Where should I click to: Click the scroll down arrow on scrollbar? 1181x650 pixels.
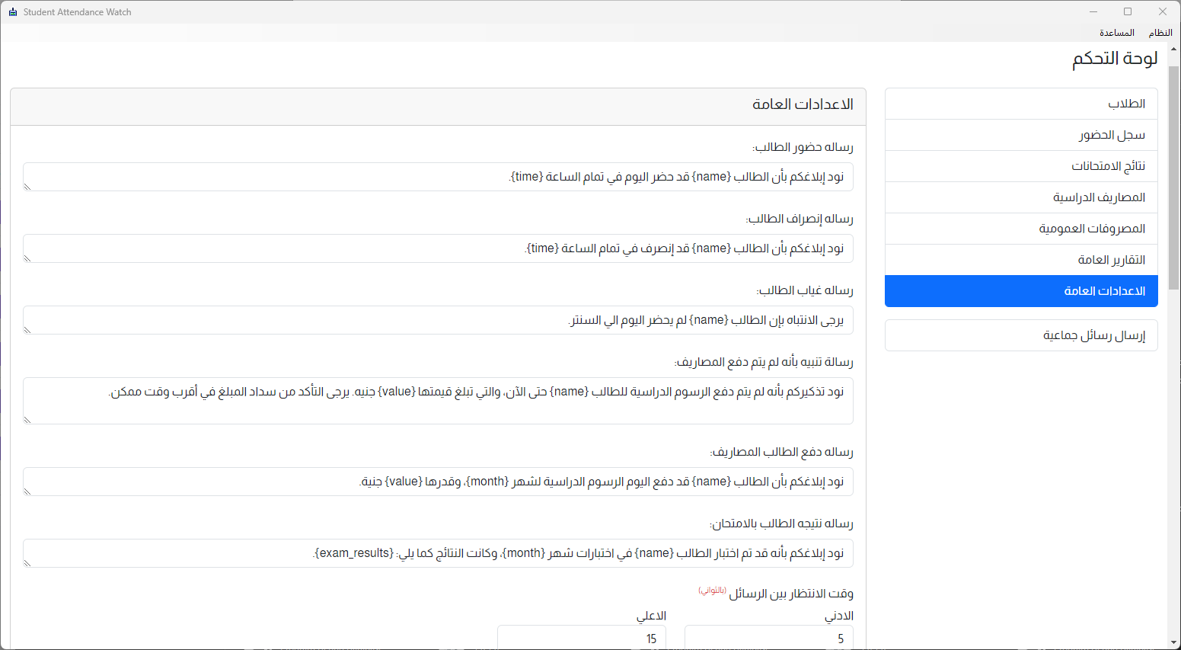1173,643
